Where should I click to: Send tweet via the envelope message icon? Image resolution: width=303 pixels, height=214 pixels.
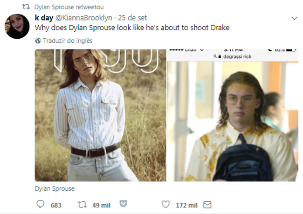pos(208,205)
